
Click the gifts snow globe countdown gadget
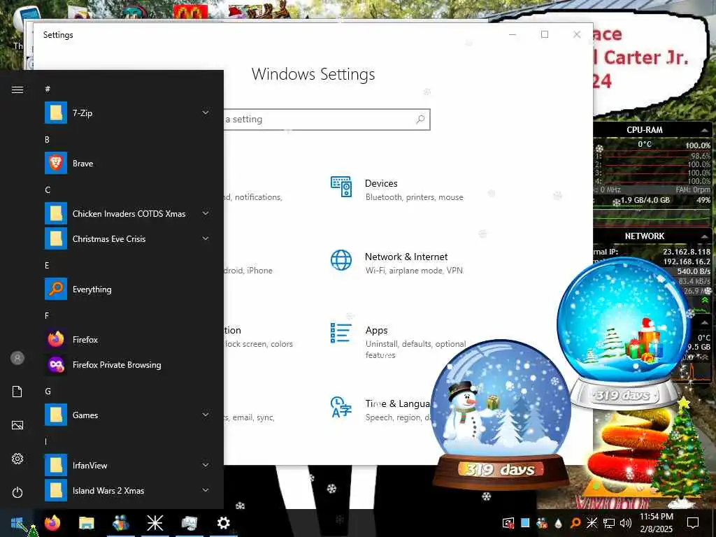624,332
